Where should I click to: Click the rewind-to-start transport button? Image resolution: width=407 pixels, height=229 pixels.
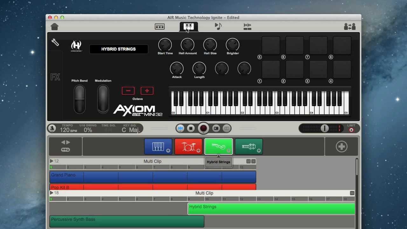(180, 128)
